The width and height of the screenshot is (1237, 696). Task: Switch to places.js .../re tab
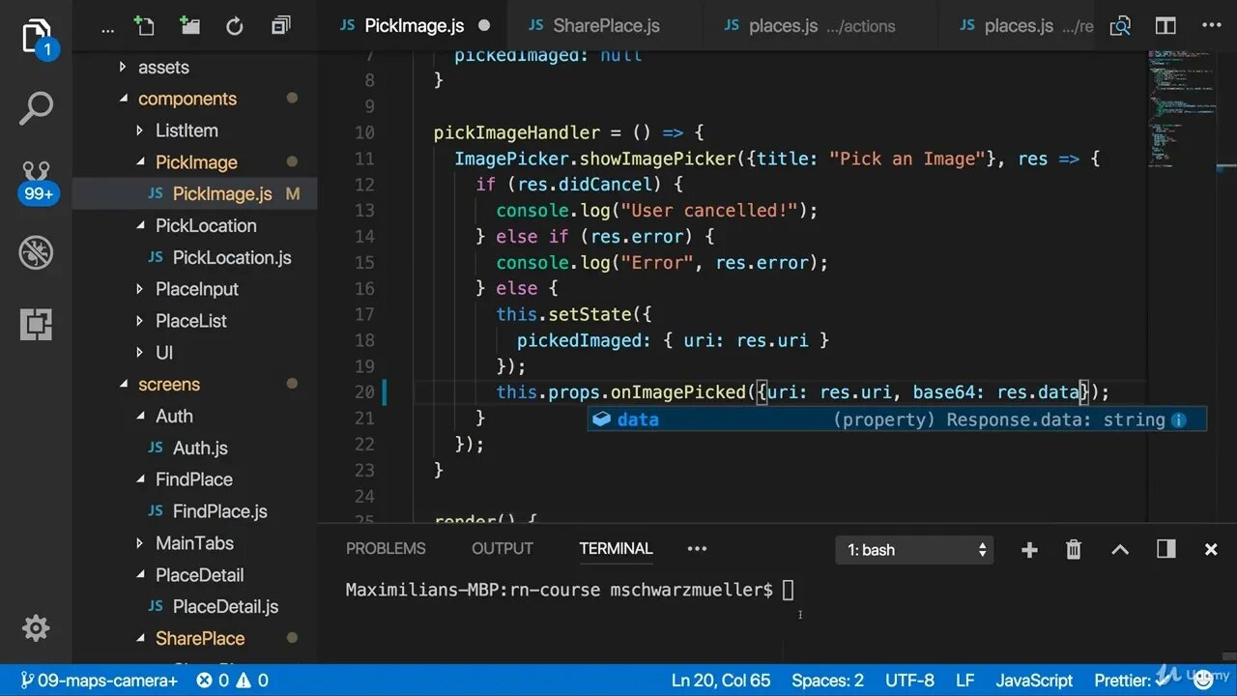point(1024,26)
